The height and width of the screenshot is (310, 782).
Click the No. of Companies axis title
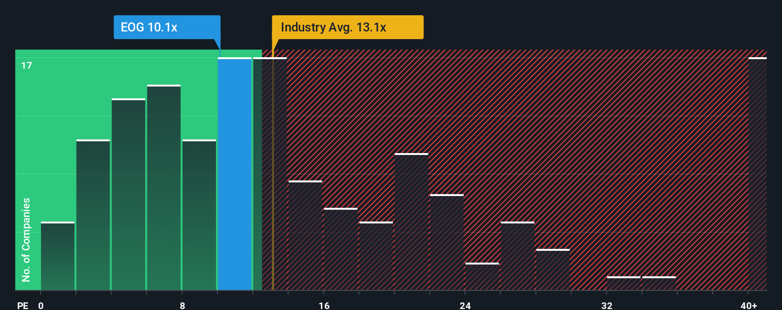pyautogui.click(x=26, y=240)
